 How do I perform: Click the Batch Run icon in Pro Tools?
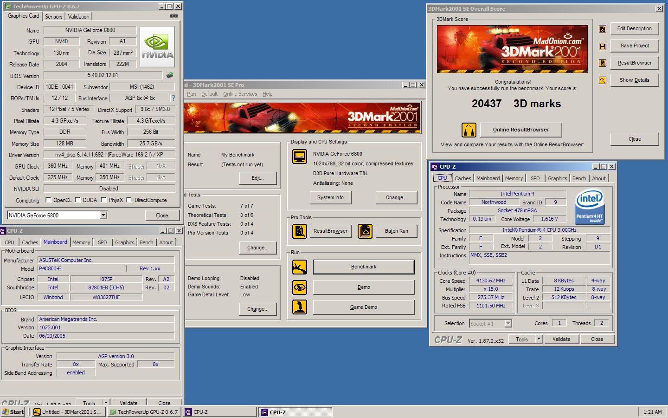[365, 231]
